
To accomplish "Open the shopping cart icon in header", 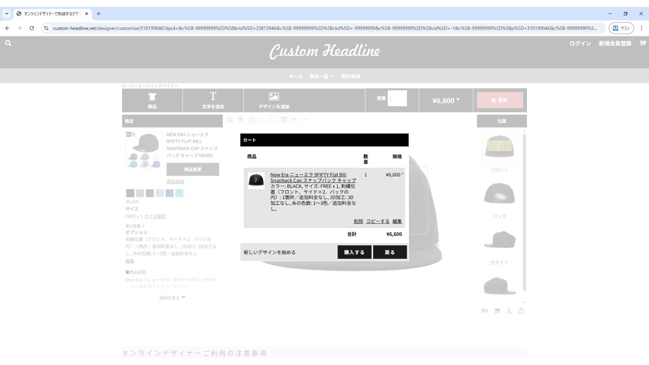I will coord(643,43).
